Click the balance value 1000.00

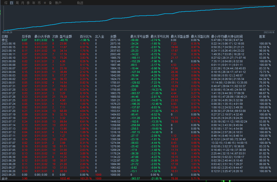click(115, 175)
